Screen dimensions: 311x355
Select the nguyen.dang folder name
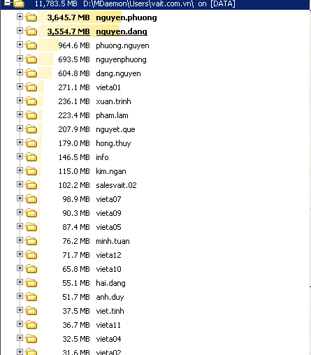[x=122, y=31]
